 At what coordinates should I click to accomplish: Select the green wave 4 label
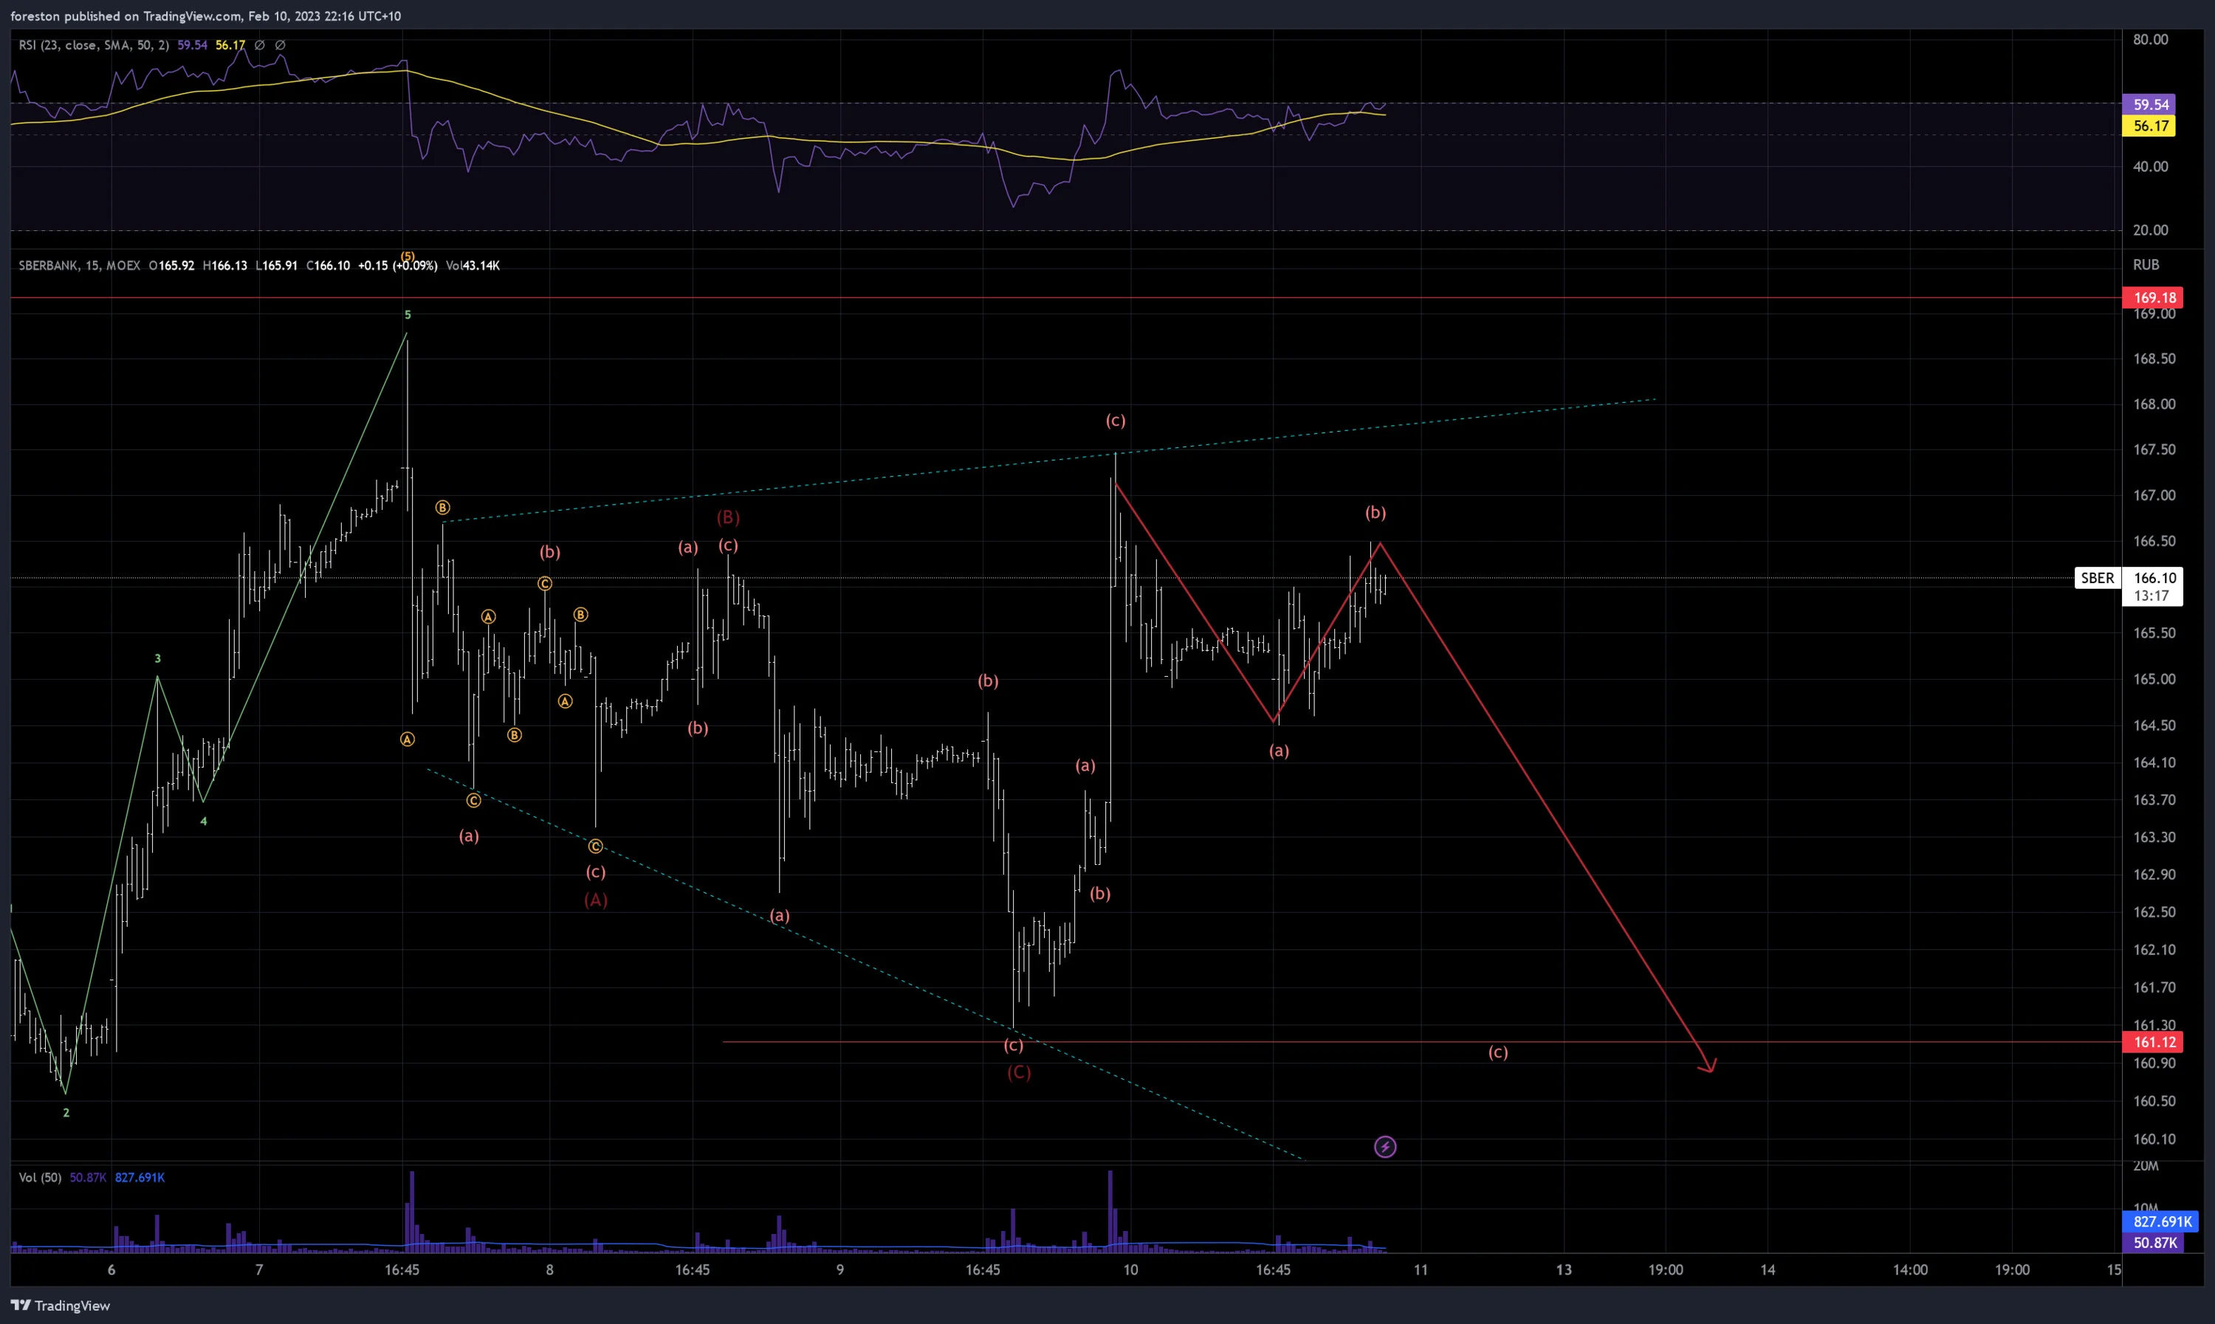204,821
